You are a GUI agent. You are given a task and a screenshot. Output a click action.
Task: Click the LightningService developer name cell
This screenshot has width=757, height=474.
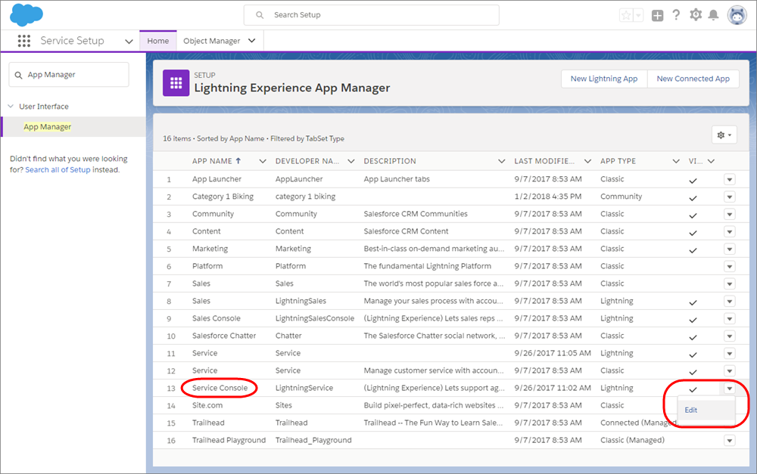pos(304,388)
